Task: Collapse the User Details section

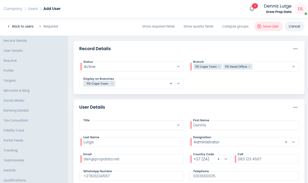Action: pyautogui.click(x=295, y=107)
